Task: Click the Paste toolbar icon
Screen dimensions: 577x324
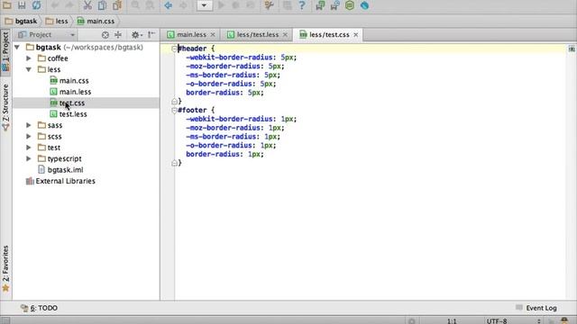Action: [x=117, y=5]
